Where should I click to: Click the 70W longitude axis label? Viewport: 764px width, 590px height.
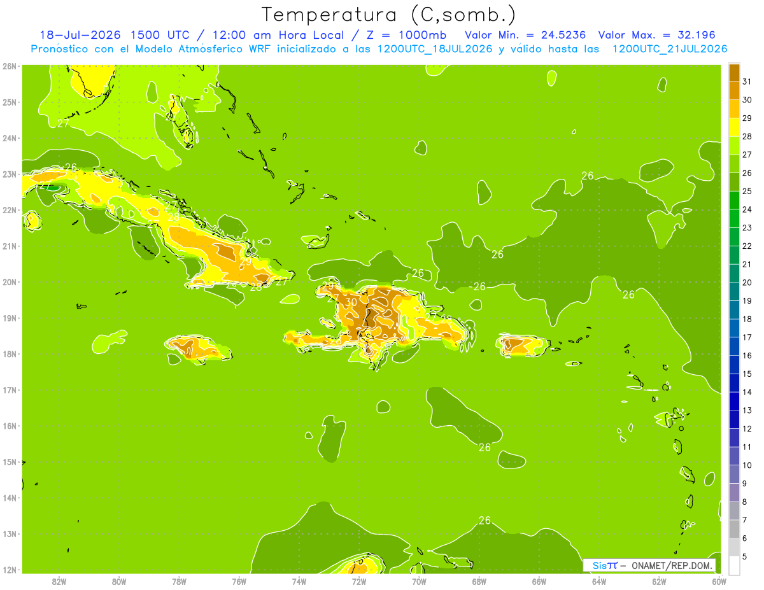[419, 581]
